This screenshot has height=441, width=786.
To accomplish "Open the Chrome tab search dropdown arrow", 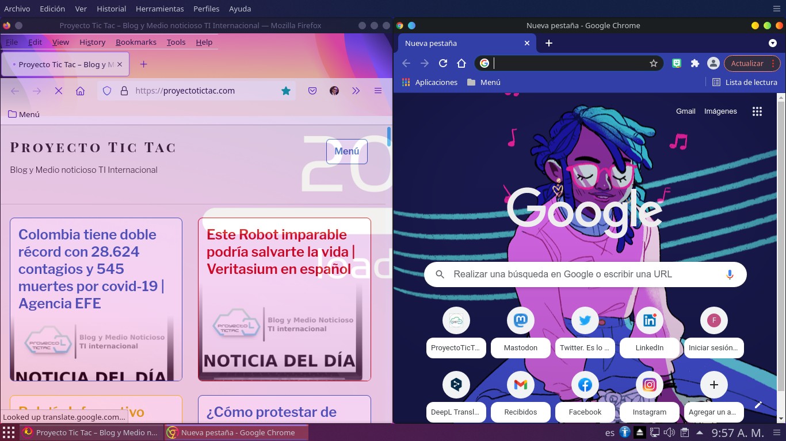I will pyautogui.click(x=773, y=43).
